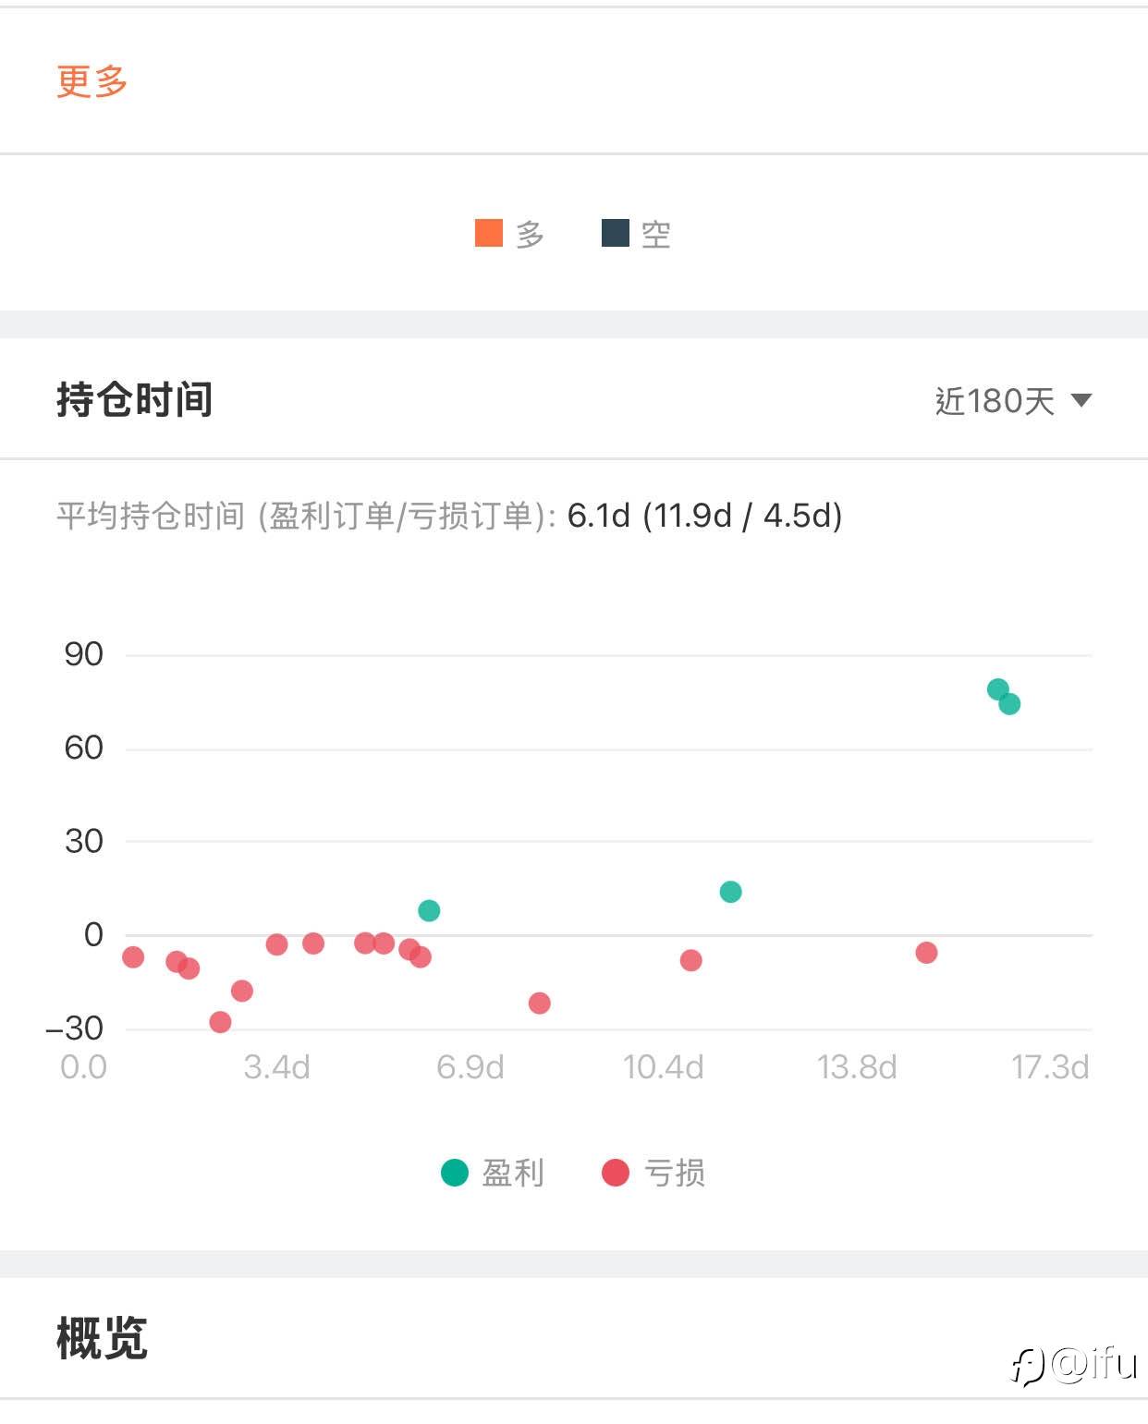Screen dimensions: 1148x1424
Task: Click the lowest red loss point near -30
Action: click(220, 1022)
